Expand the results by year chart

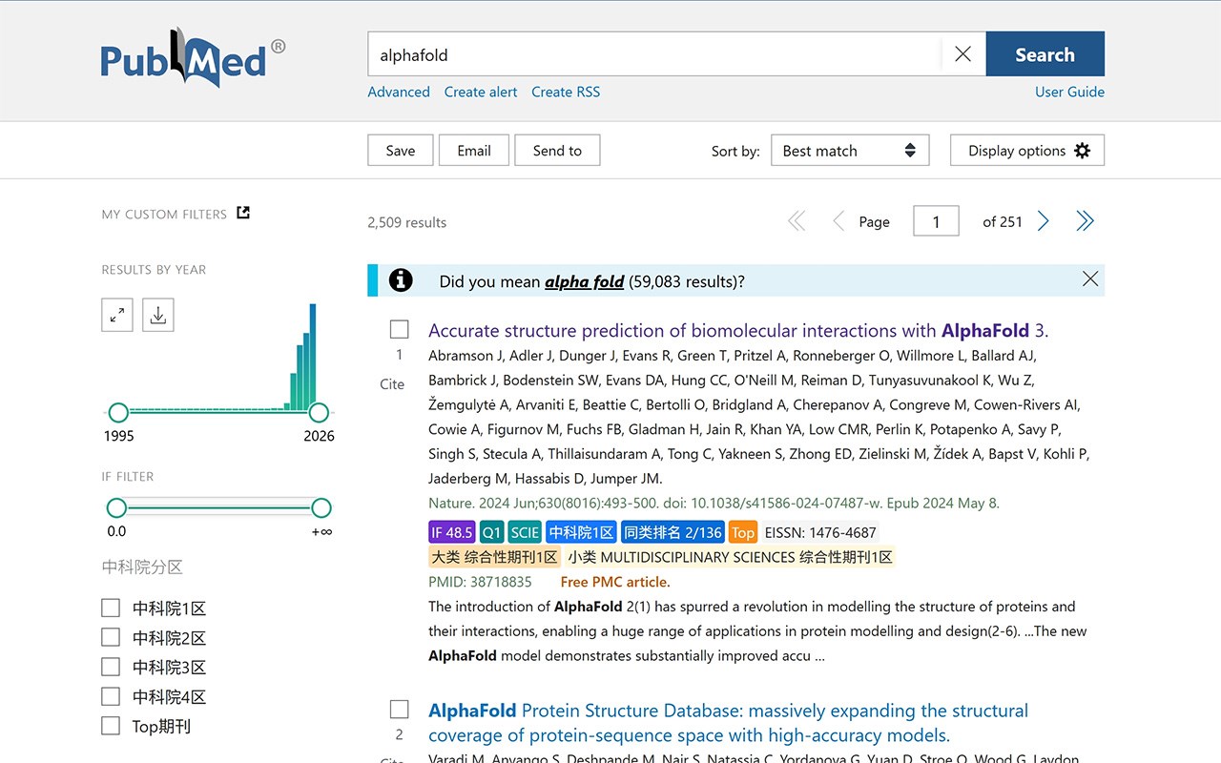pos(117,315)
